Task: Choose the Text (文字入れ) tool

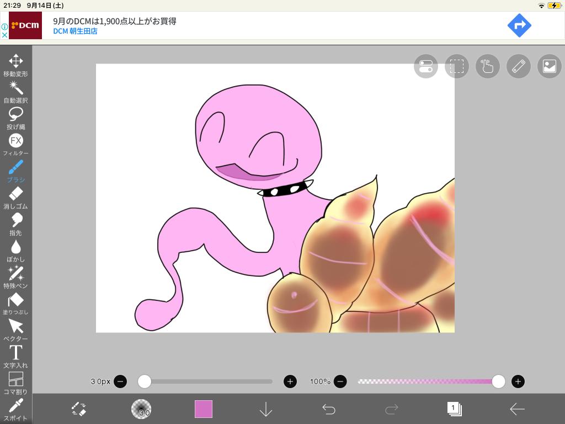Action: click(x=15, y=353)
